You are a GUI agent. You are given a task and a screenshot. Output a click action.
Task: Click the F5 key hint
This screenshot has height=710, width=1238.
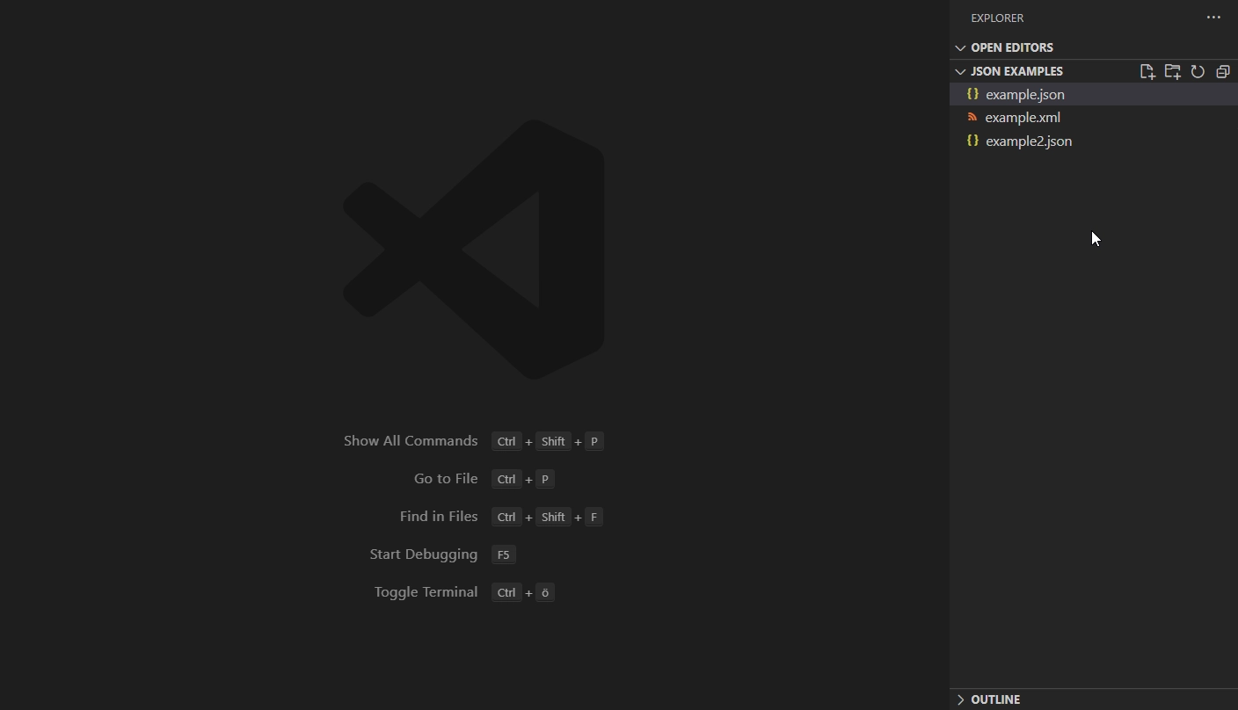pyautogui.click(x=503, y=554)
